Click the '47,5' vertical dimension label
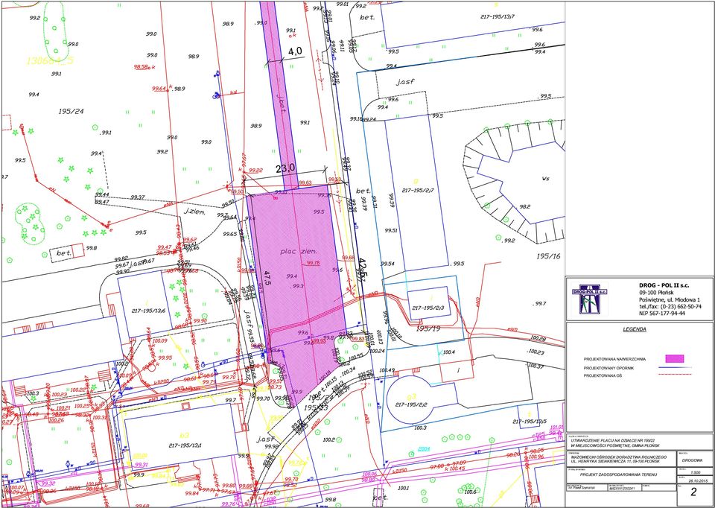 pyautogui.click(x=267, y=278)
